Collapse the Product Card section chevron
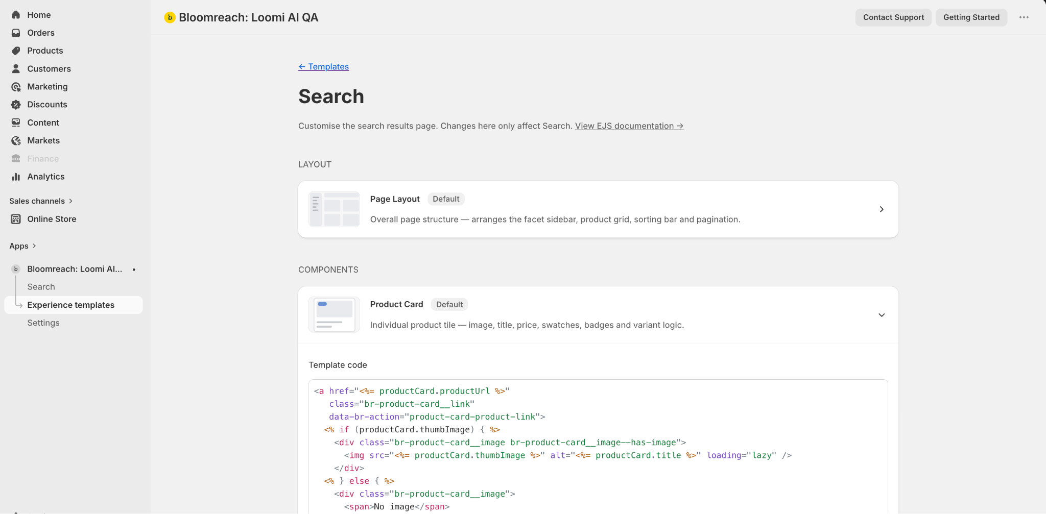 tap(882, 315)
